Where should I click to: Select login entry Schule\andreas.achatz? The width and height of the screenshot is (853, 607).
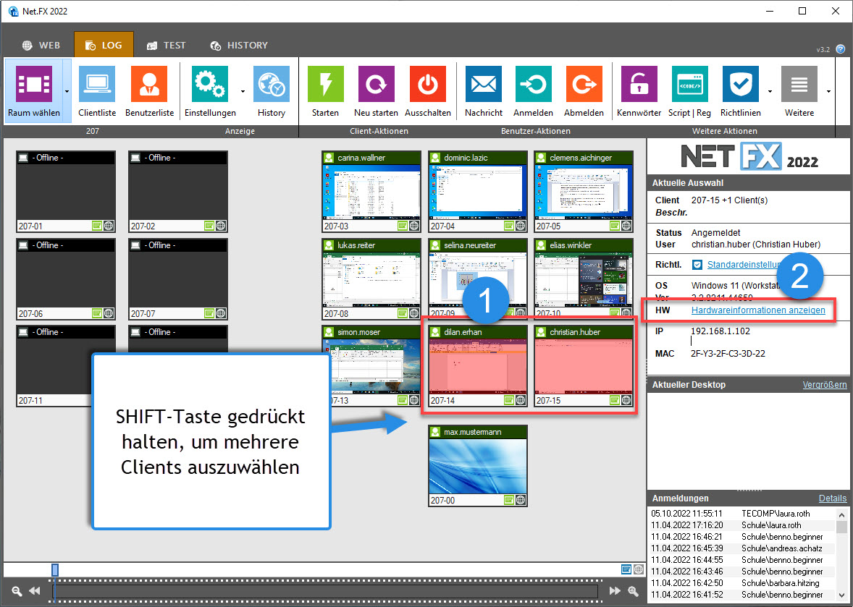[x=742, y=548]
